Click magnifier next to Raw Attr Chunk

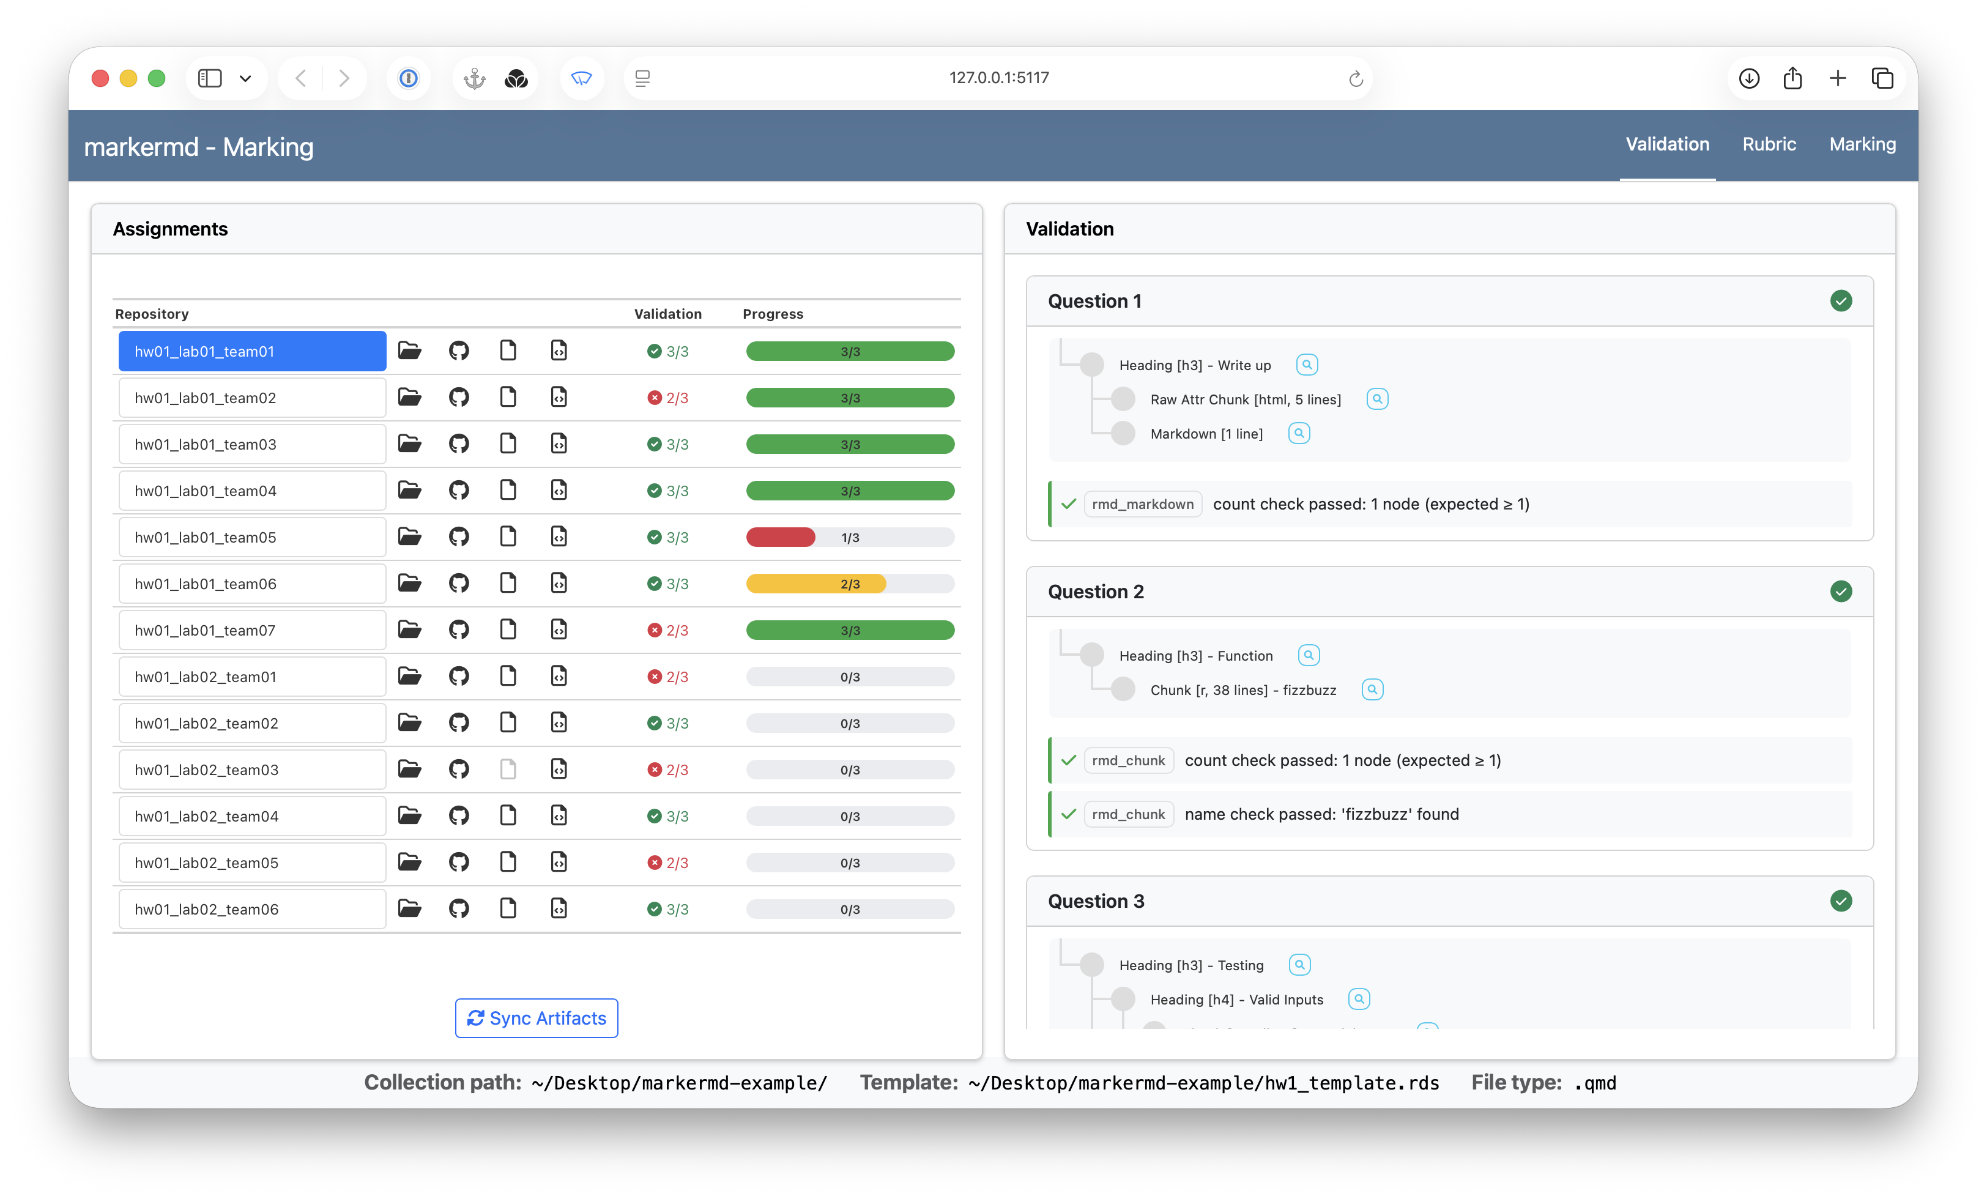tap(1377, 399)
